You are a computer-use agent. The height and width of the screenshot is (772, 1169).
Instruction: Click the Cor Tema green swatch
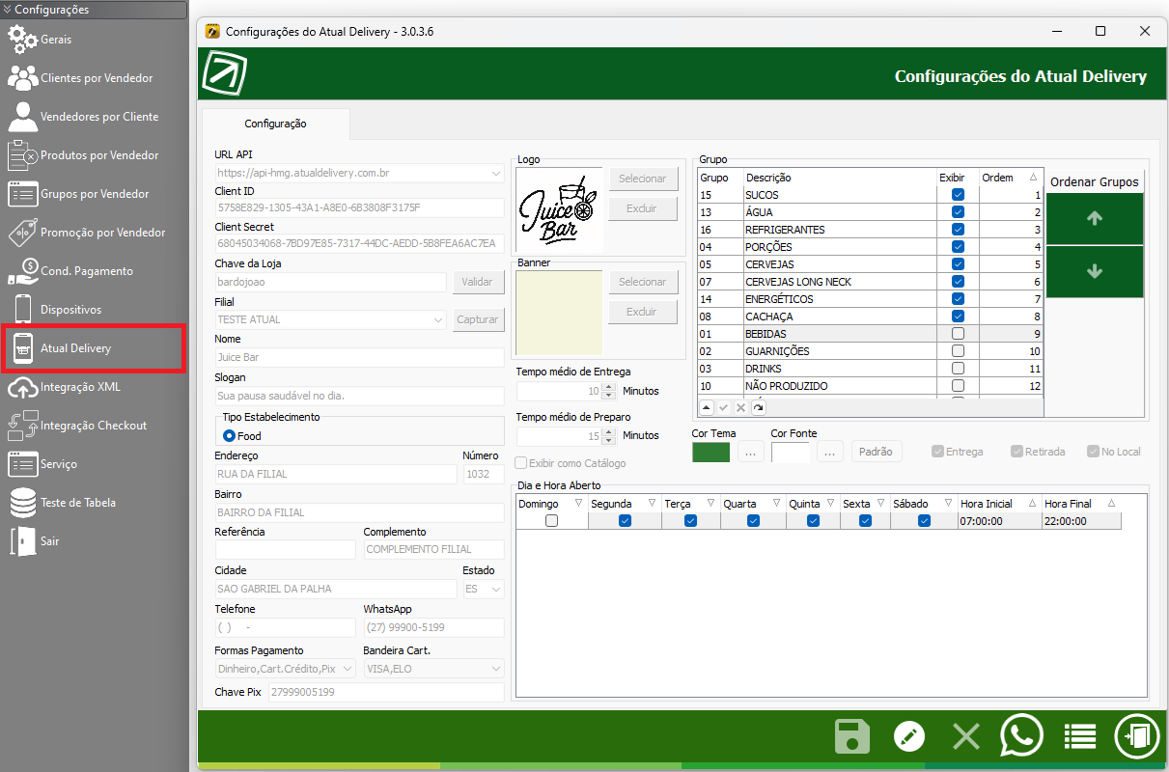711,452
